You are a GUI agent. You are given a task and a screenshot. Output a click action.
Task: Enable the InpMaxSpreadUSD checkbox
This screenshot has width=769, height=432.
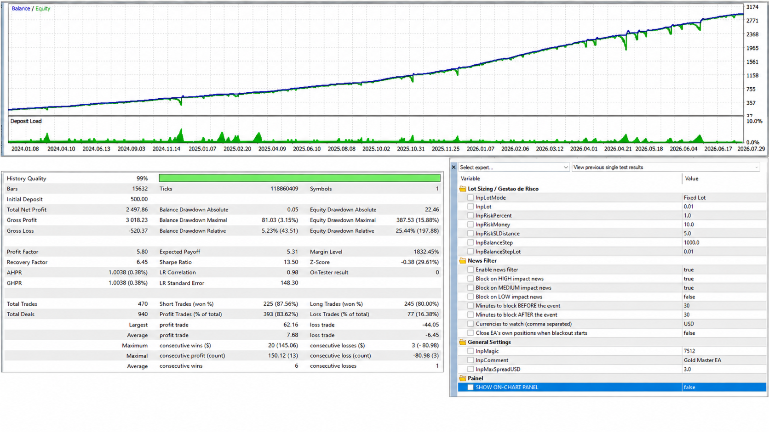click(x=471, y=369)
